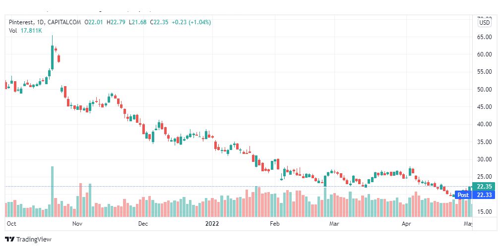
Task: Select the Apr label on time axis
Action: coord(407,224)
